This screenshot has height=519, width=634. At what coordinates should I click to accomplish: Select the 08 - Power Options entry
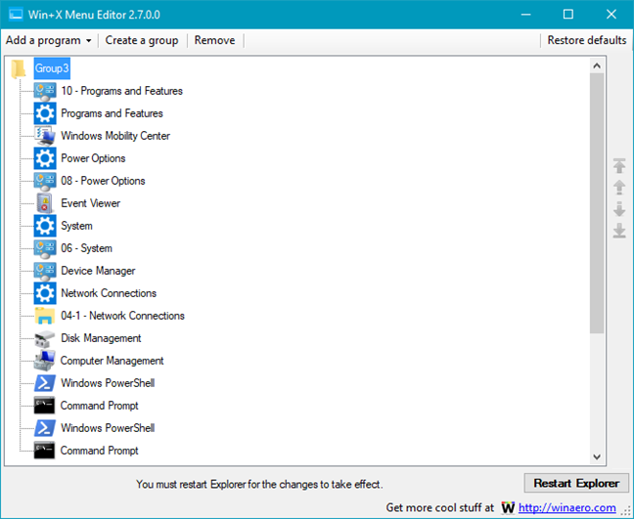coord(103,181)
